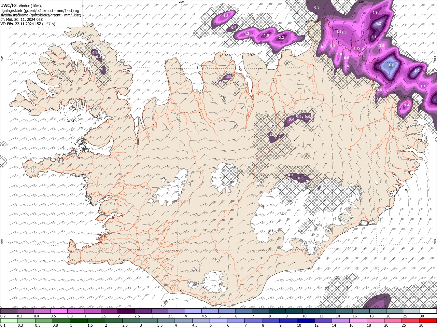Click the 2.3 snowfall label off the north coast
This screenshot has height=328, width=437.
(x=281, y=38)
